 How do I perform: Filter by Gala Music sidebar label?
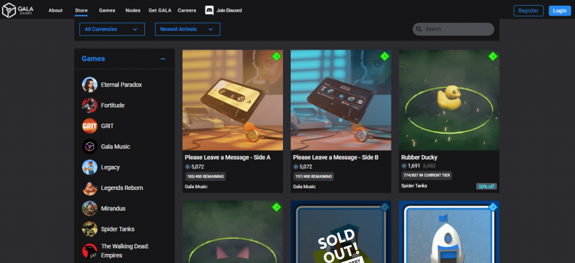click(x=116, y=146)
